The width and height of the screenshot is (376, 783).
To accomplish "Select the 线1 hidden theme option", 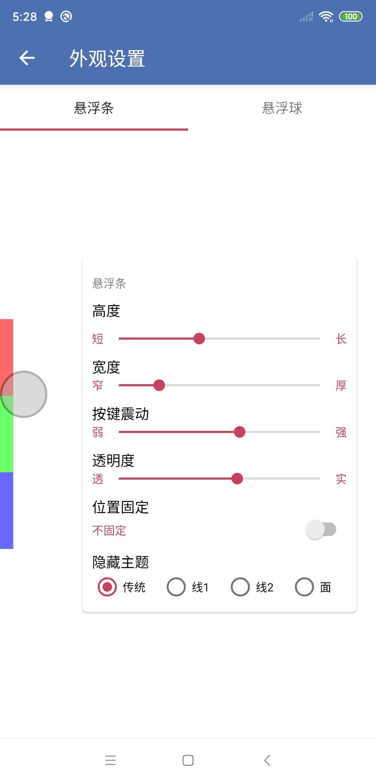I will pyautogui.click(x=176, y=587).
